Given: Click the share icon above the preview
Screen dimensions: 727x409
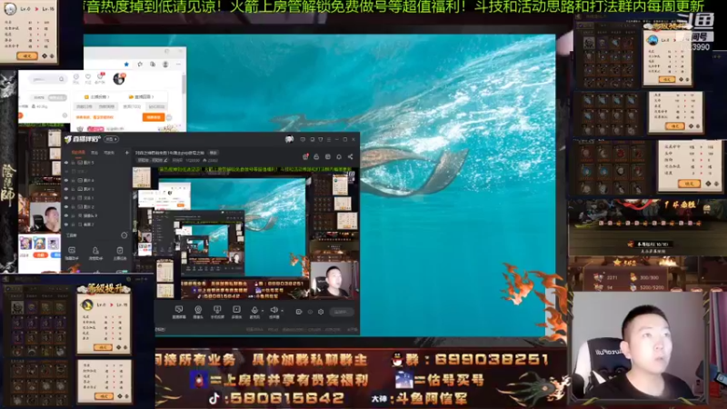Looking at the screenshot, I should pyautogui.click(x=351, y=156).
